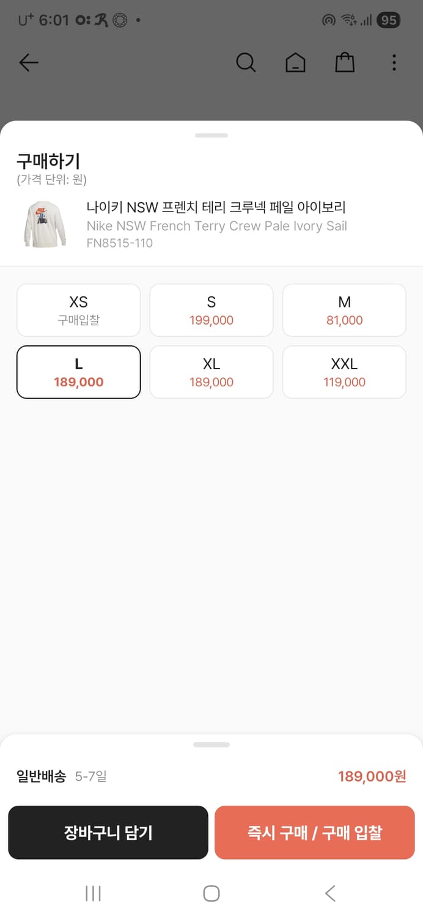This screenshot has width=423, height=917.
Task: Expand the lower sheet drag handle
Action: click(x=211, y=744)
